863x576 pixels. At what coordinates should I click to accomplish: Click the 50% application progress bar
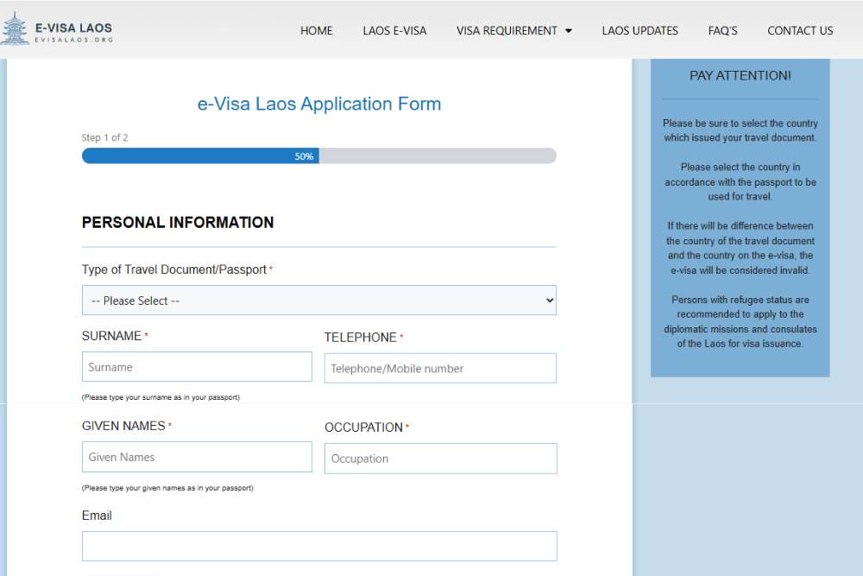[x=318, y=156]
